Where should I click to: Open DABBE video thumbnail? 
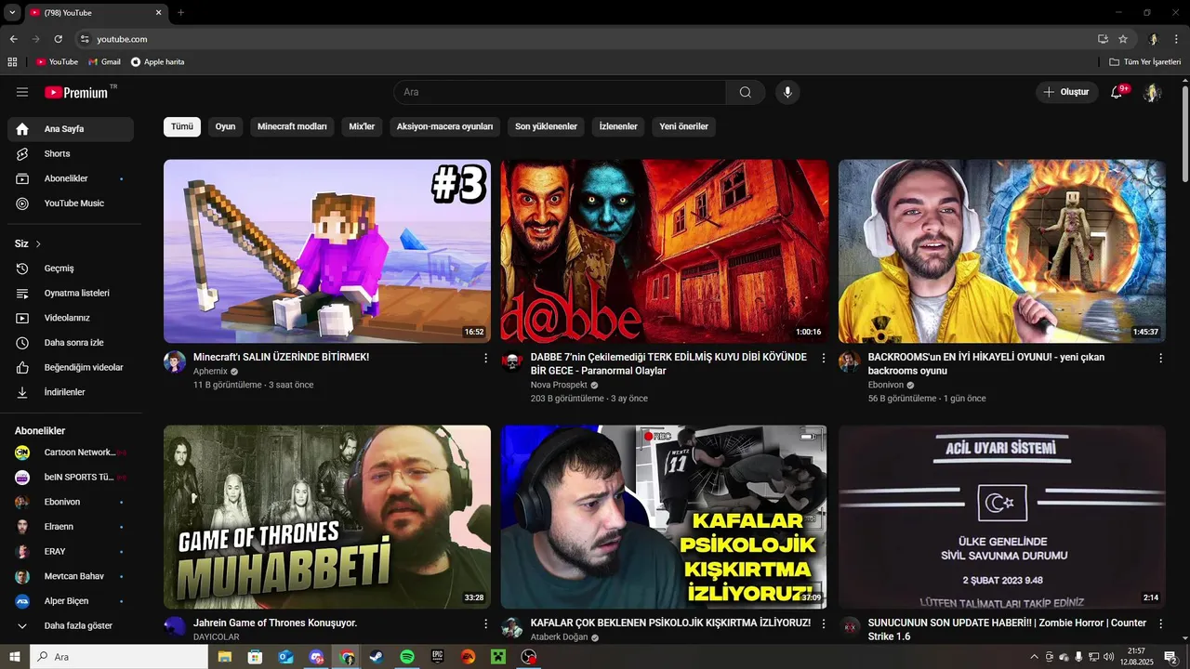665,251
